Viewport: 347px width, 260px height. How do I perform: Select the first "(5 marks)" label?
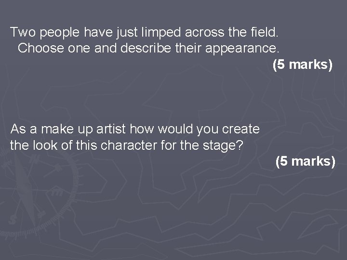click(x=302, y=65)
